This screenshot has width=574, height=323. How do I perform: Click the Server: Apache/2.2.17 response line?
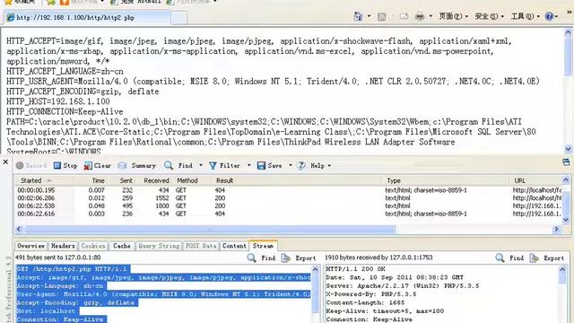pyautogui.click(x=403, y=285)
